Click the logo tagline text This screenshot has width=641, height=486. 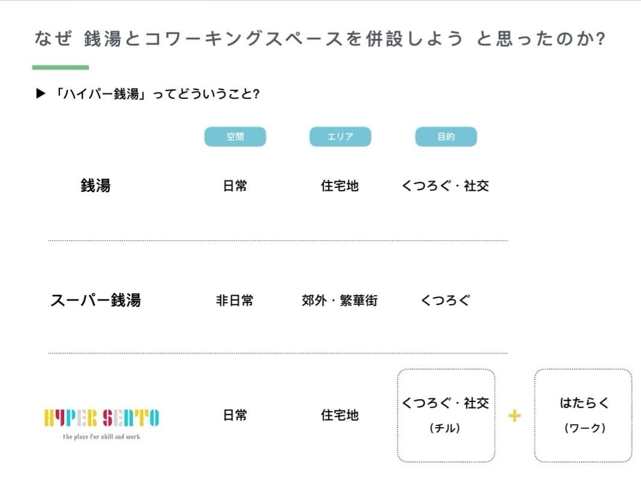coord(101,437)
